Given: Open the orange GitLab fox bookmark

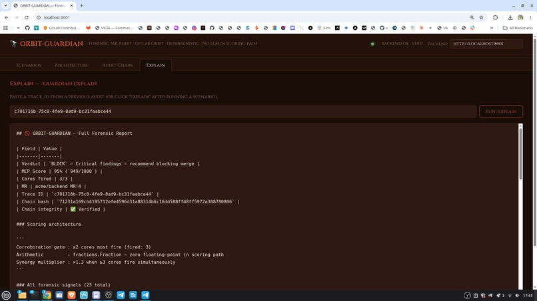Looking at the screenshot, I should pos(89,28).
